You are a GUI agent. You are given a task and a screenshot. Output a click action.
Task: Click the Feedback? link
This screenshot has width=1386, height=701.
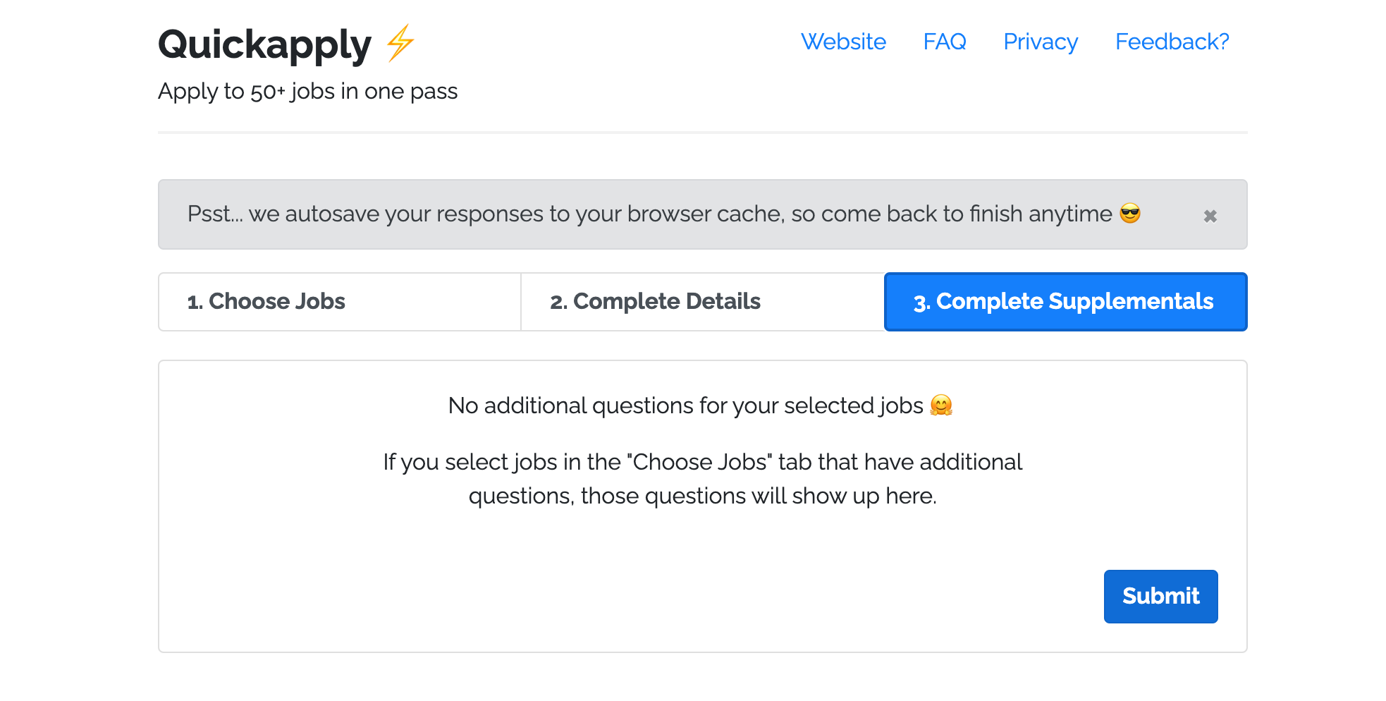tap(1171, 42)
